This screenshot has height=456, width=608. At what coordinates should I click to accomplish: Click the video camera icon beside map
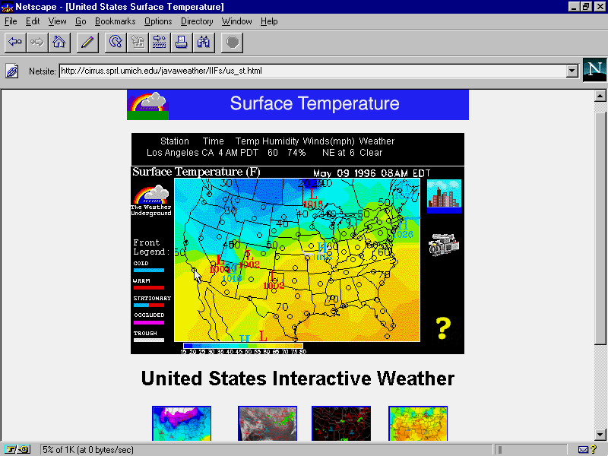[444, 245]
